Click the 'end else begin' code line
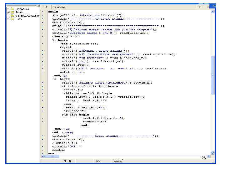This screenshot has height=169, width=225. (75, 115)
